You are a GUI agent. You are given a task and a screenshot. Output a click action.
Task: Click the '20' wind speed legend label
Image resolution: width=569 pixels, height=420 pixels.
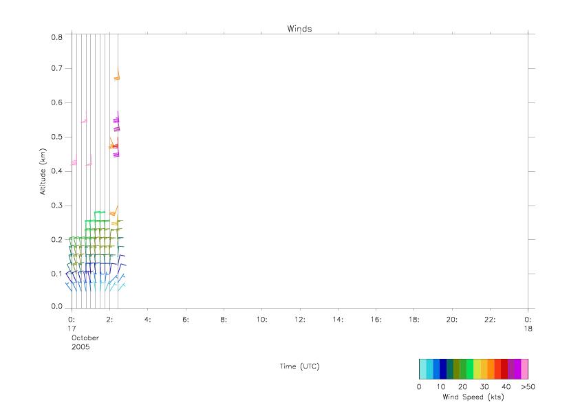[x=462, y=386]
